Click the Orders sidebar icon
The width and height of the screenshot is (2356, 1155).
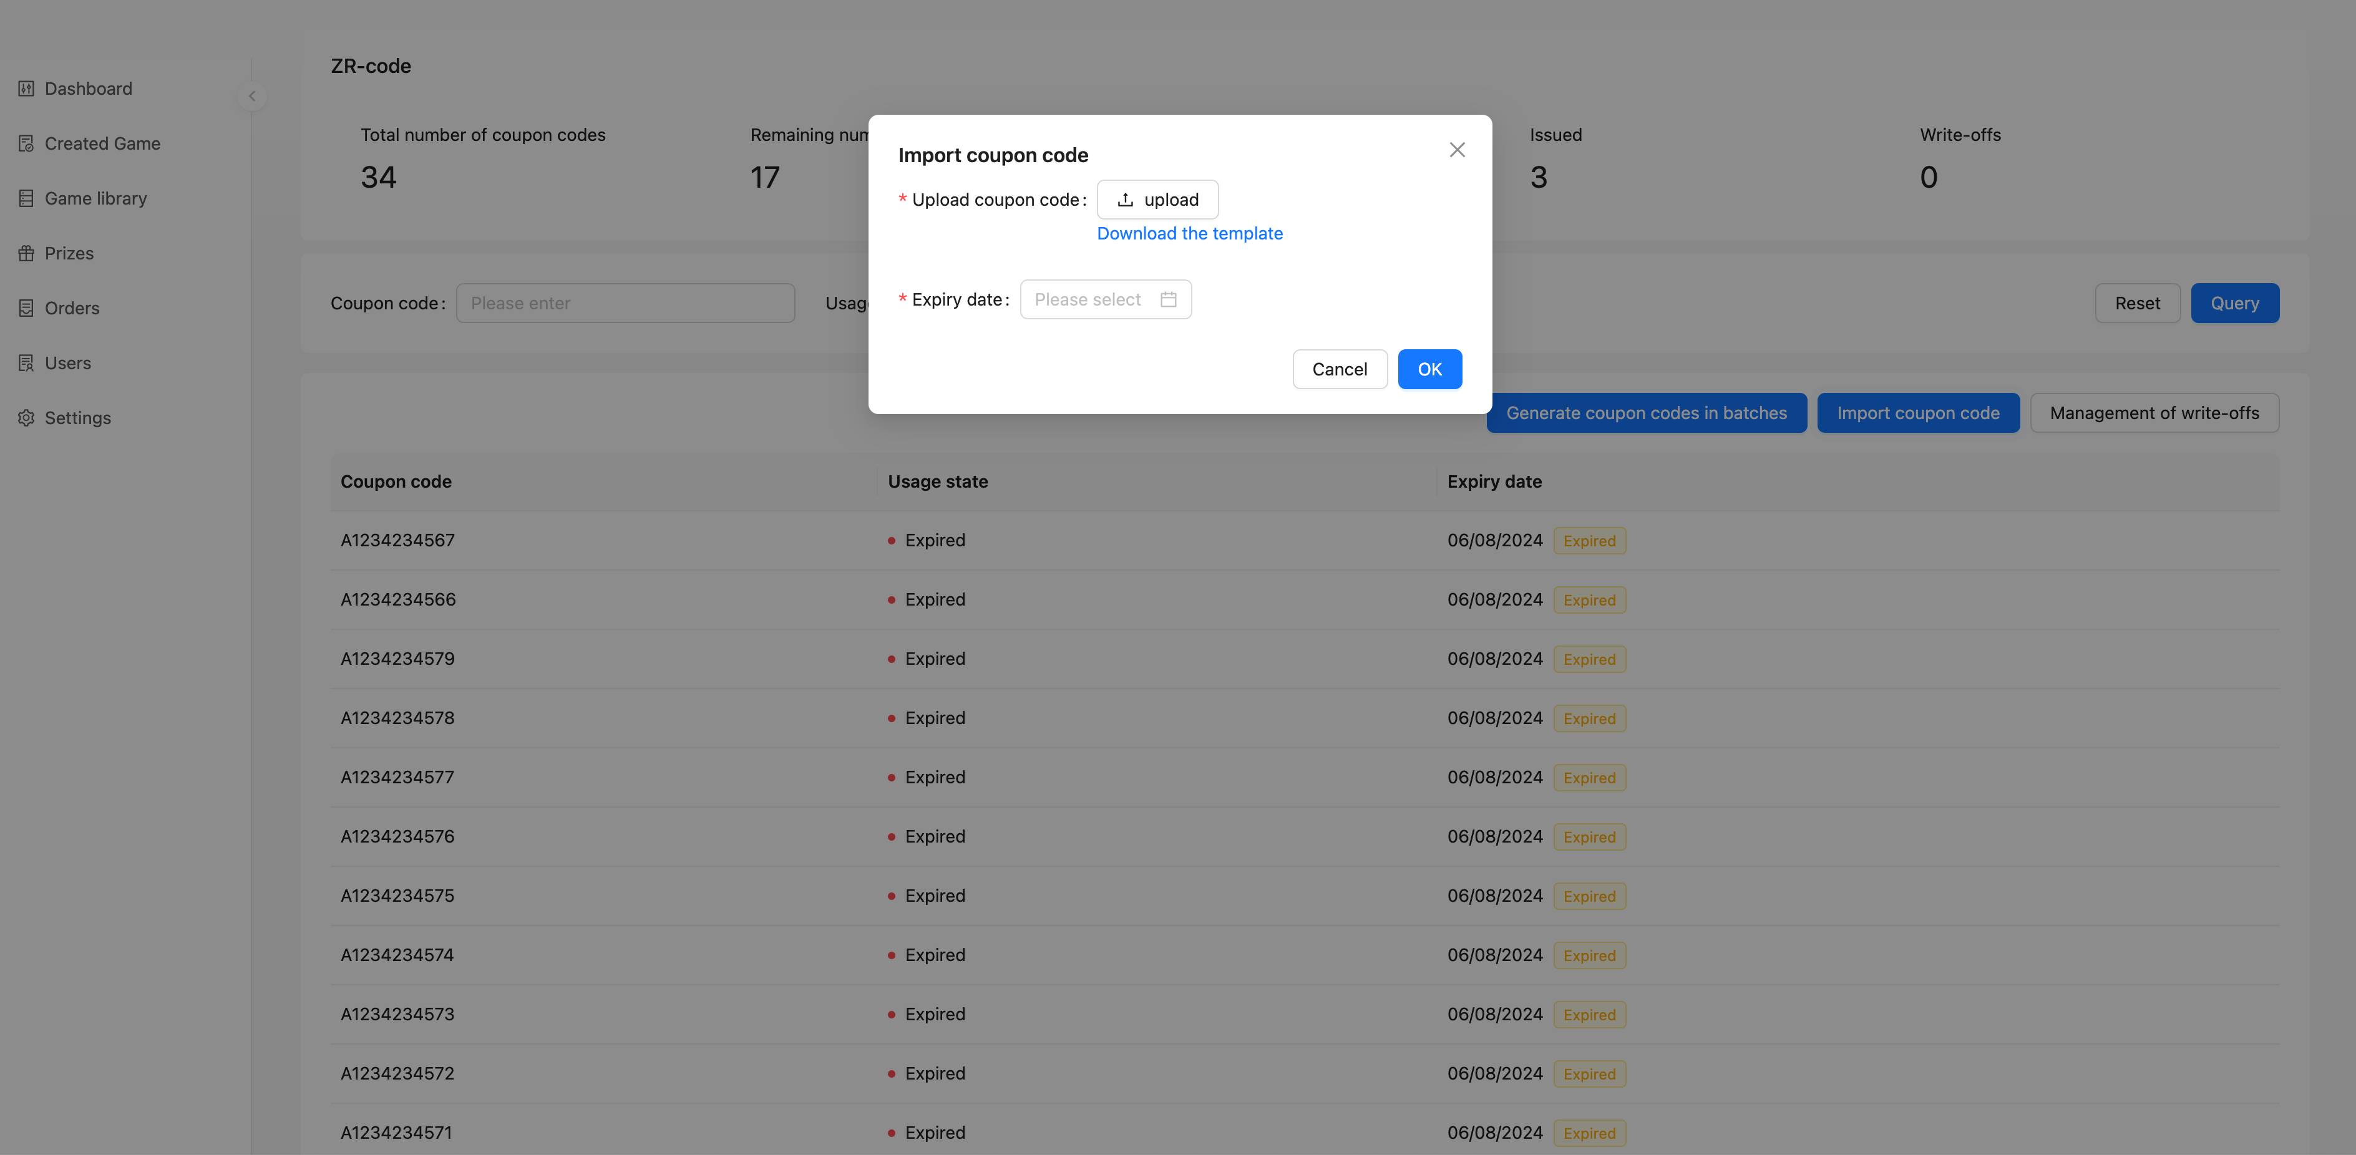point(26,308)
